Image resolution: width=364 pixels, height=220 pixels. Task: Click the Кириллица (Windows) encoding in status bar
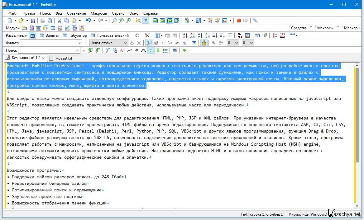(x=308, y=214)
